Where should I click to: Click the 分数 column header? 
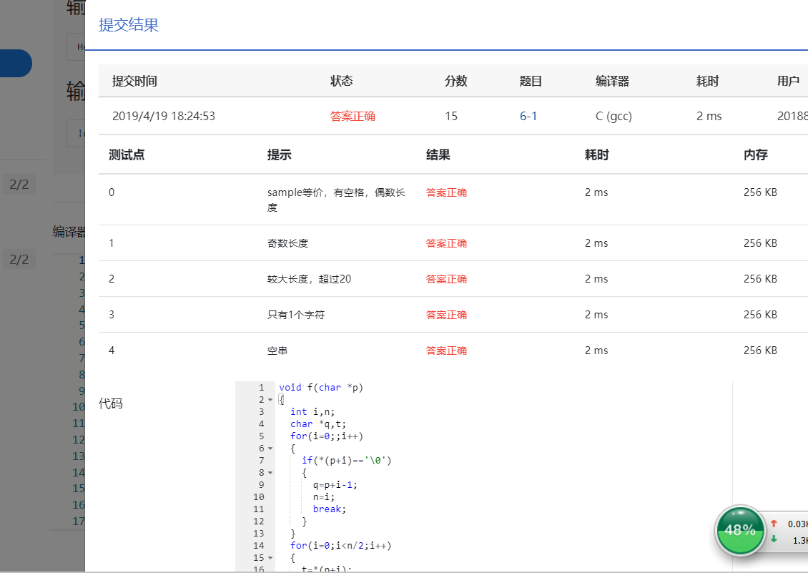455,81
